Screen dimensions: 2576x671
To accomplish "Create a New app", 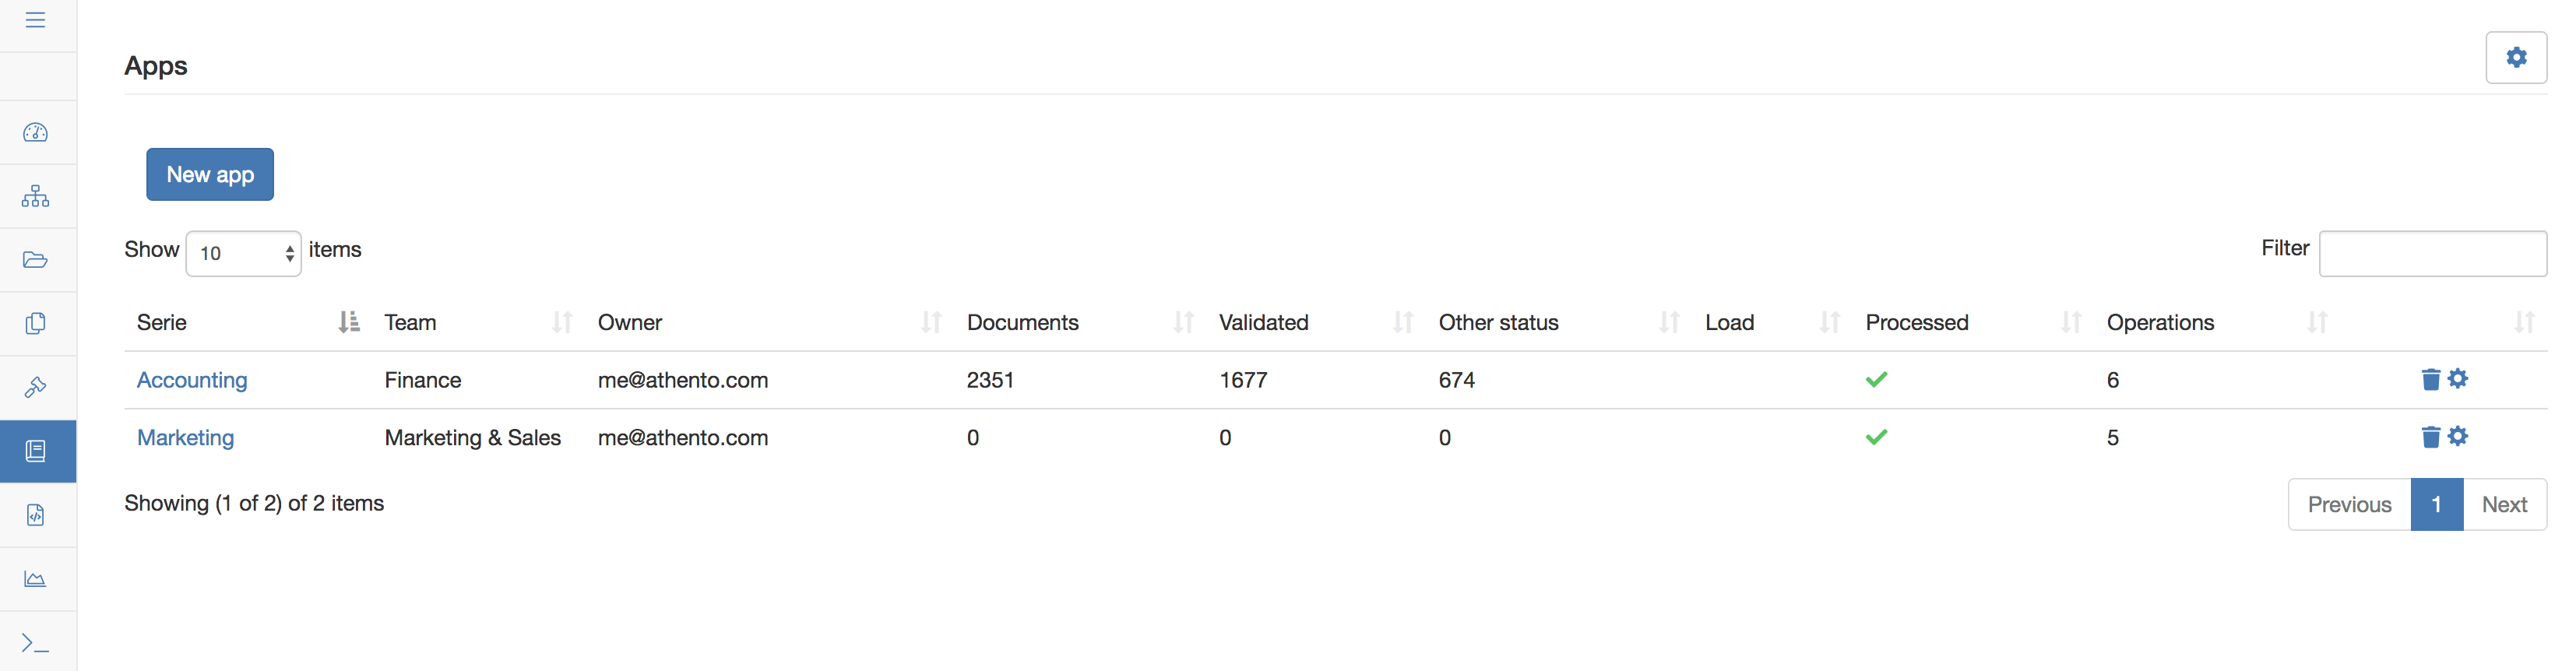I will pyautogui.click(x=210, y=174).
